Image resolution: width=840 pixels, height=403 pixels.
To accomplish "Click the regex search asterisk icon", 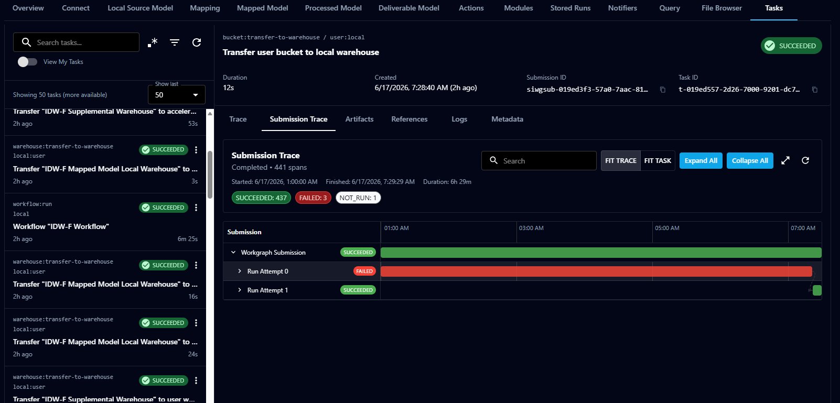I will [153, 42].
